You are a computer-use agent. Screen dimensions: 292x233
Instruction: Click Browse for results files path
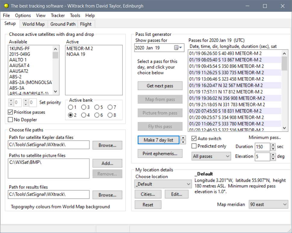pos(107,195)
